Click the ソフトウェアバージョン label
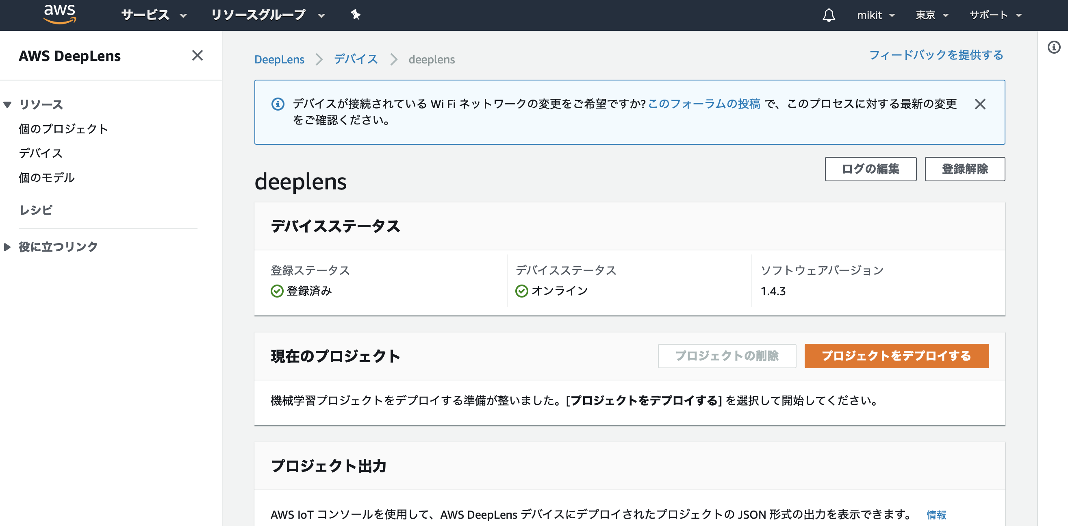The height and width of the screenshot is (526, 1068). [822, 270]
